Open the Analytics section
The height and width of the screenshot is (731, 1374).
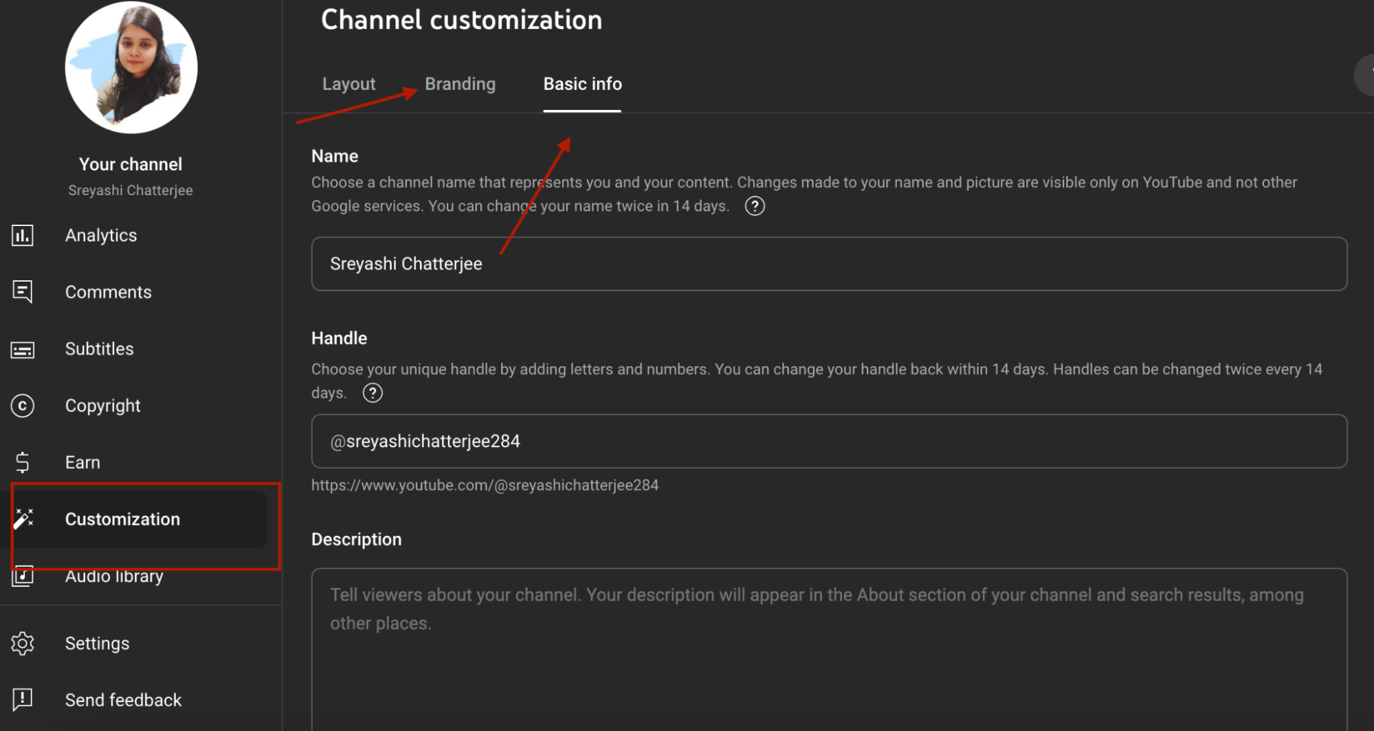click(101, 235)
